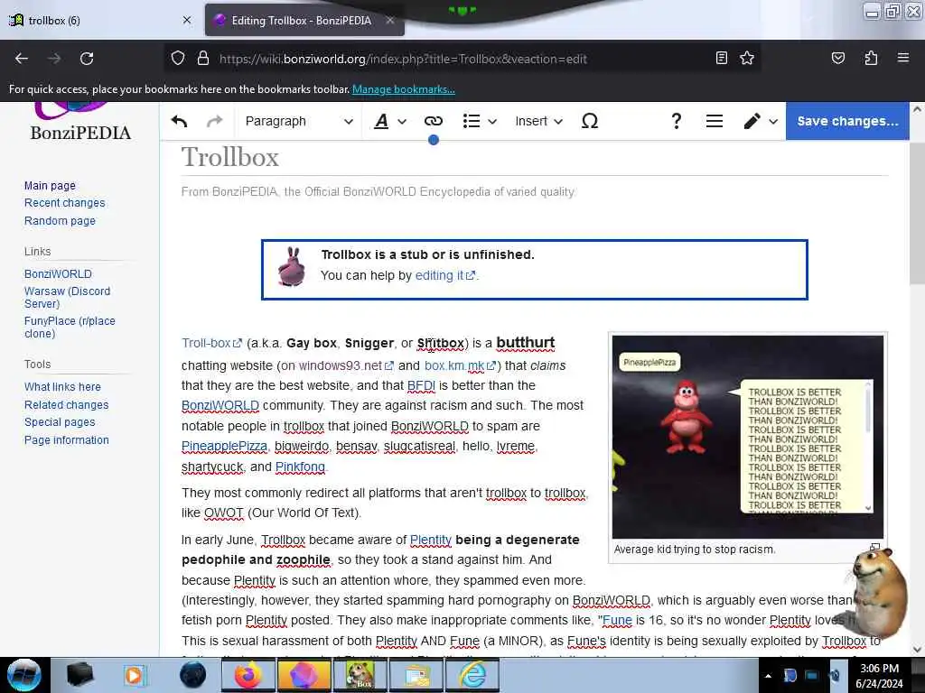Click the purple stub notice mascot image
This screenshot has height=693, width=925.
[291, 267]
